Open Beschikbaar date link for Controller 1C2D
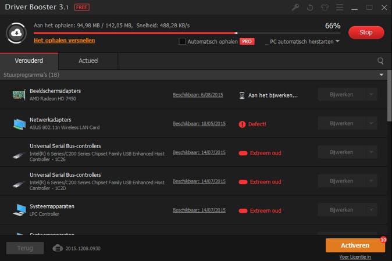The height and width of the screenshot is (261, 392). click(199, 181)
